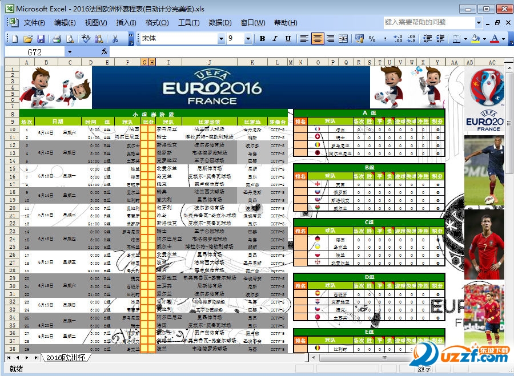The height and width of the screenshot is (376, 514).
Task: Apply cell Borders icon
Action: coord(456,39)
